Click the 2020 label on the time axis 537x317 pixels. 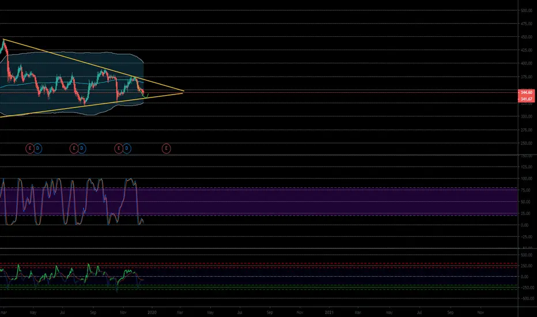coord(152,312)
